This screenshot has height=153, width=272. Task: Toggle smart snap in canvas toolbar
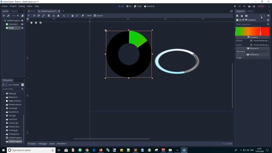64,16
